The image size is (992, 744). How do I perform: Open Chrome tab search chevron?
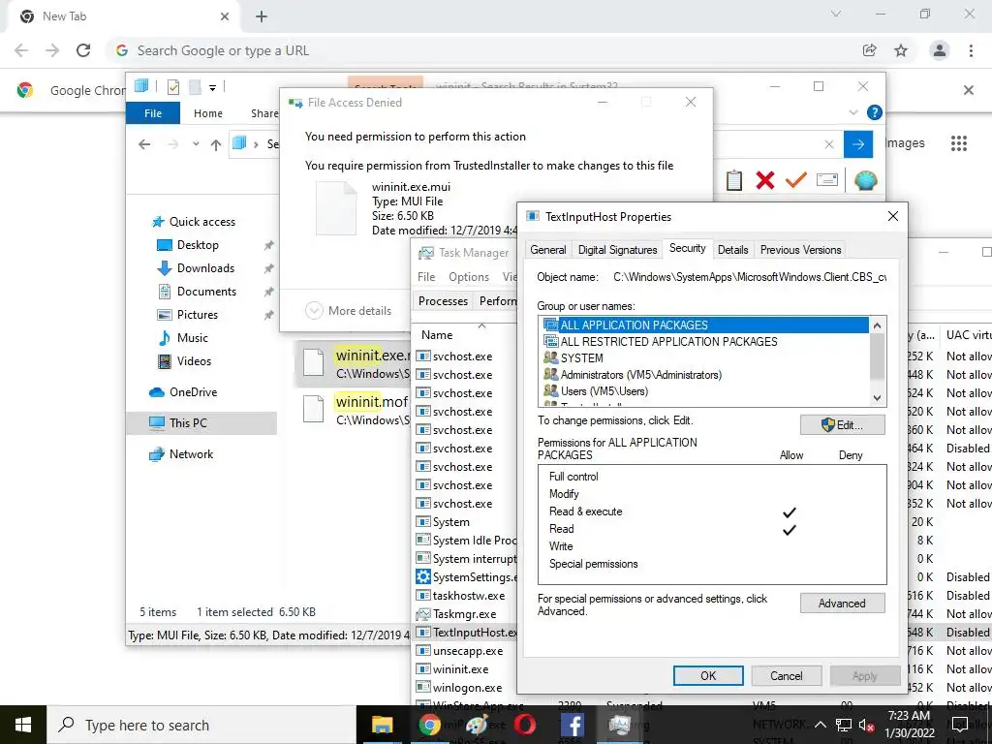pyautogui.click(x=836, y=14)
